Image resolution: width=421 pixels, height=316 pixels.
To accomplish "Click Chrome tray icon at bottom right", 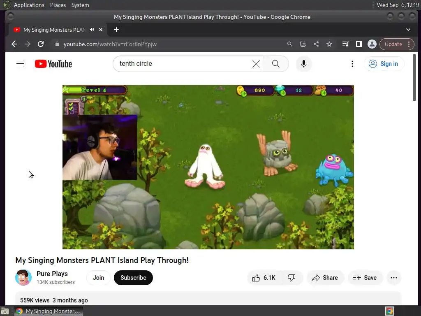I will click(390, 311).
